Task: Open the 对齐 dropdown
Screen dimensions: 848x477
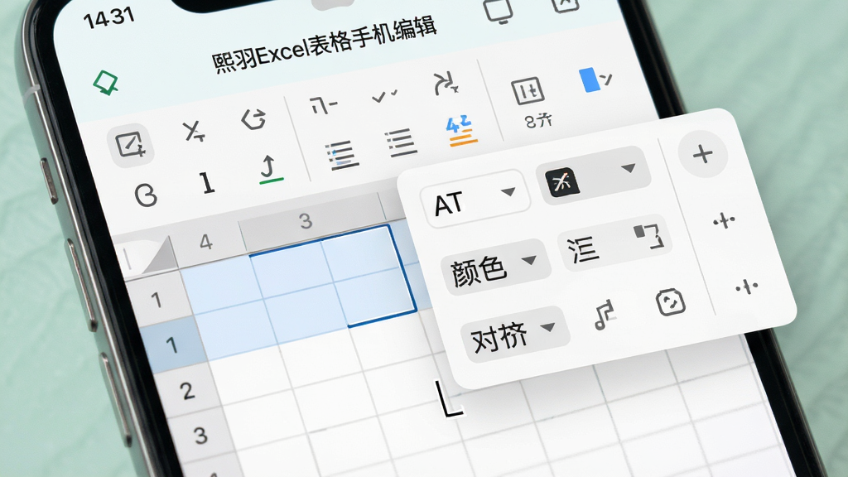Action: tap(514, 334)
